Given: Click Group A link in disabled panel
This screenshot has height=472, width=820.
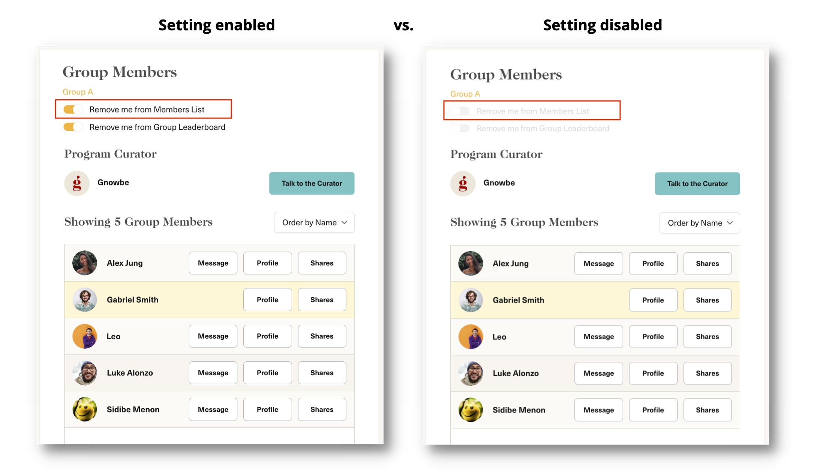Looking at the screenshot, I should tap(465, 94).
